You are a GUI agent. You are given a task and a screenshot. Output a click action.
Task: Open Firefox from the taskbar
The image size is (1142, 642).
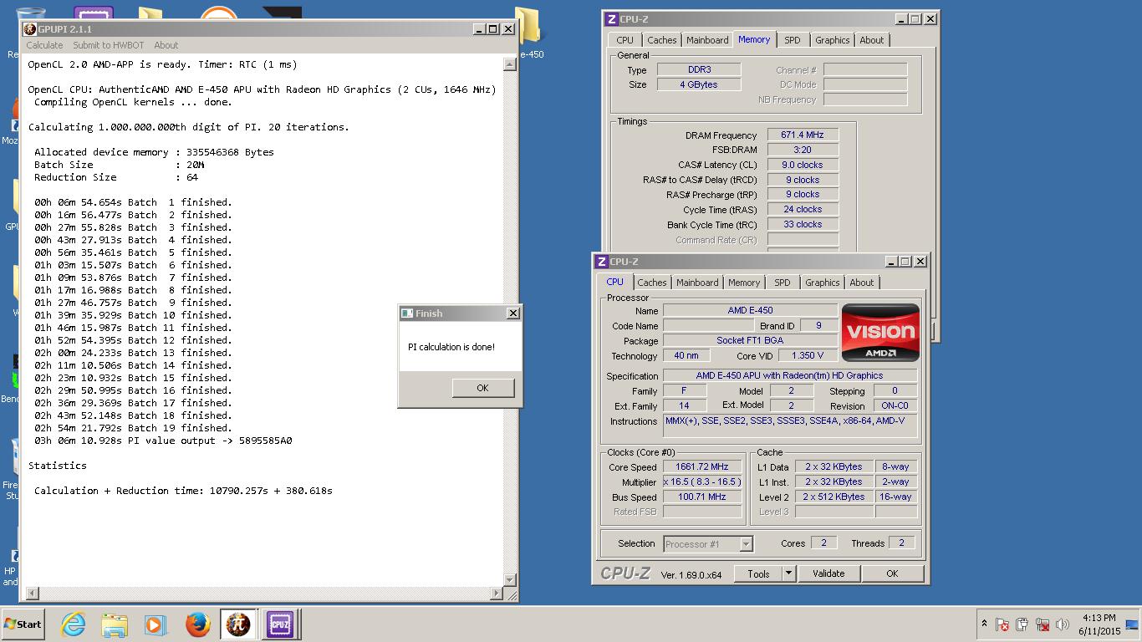coord(197,624)
